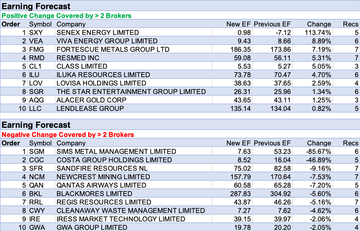Select the CGC symbol cell

[37, 160]
